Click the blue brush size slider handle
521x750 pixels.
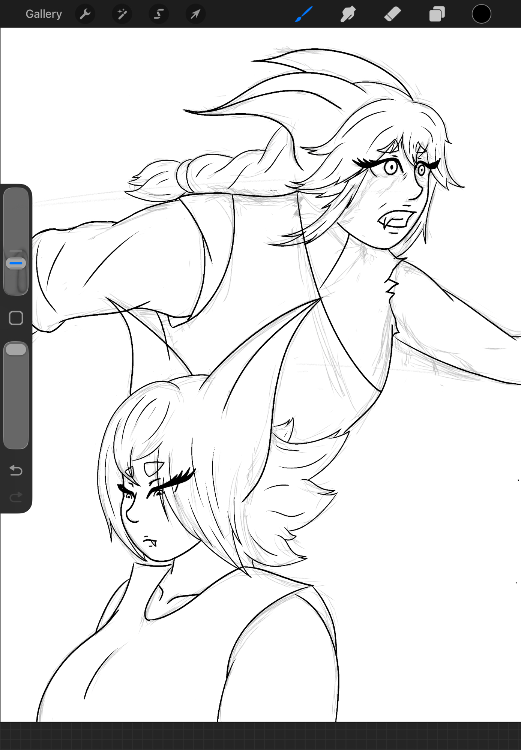click(x=16, y=263)
